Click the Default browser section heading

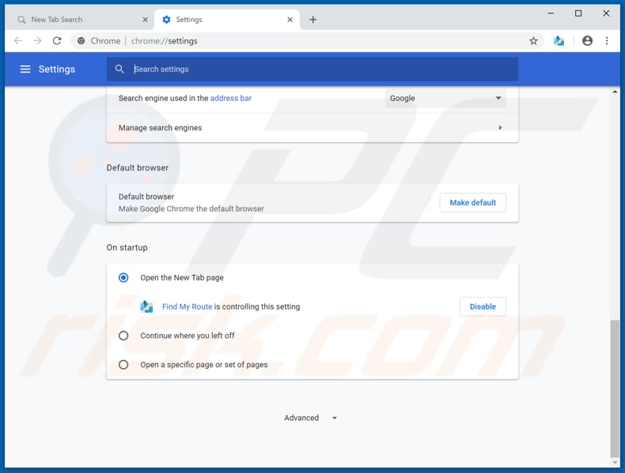pos(137,167)
